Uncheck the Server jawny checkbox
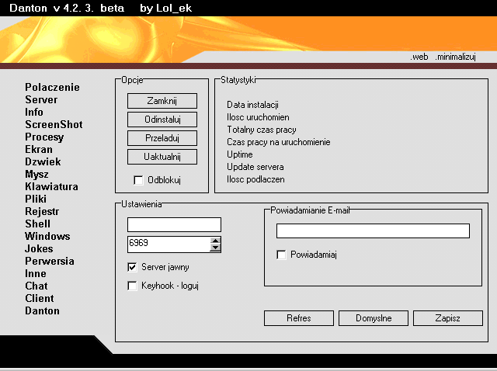Image resolution: width=497 pixels, height=371 pixels. 133,267
